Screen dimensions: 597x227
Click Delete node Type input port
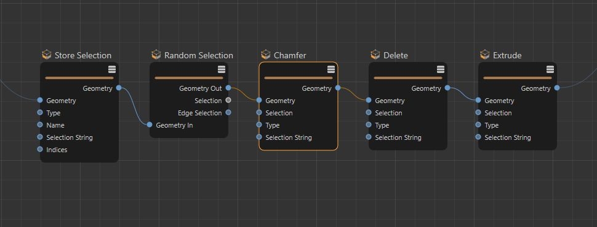[x=369, y=125]
